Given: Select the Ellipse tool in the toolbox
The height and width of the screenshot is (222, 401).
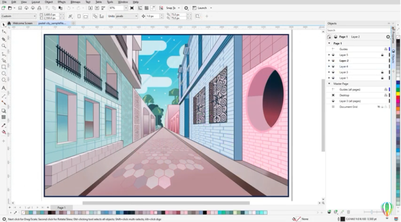Looking at the screenshot, I should (4, 74).
